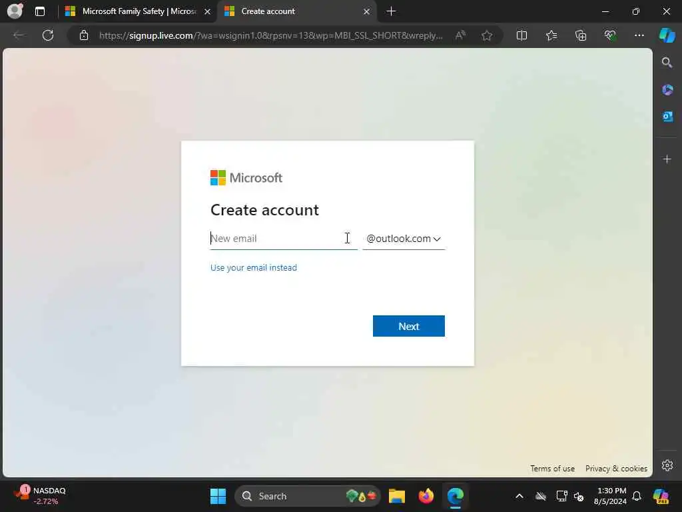Click the New email input field
This screenshot has width=682, height=512.
pos(284,239)
